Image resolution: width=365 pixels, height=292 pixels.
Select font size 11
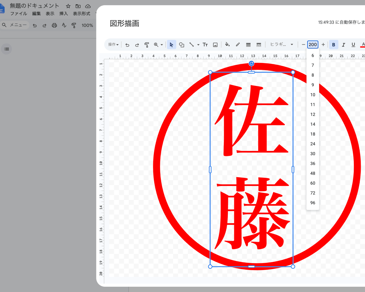click(x=313, y=105)
